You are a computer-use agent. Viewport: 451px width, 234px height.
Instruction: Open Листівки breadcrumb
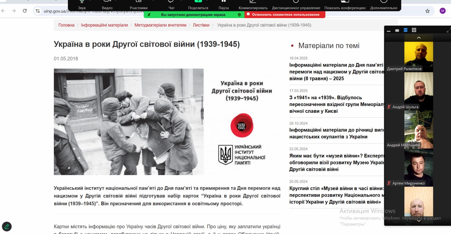click(201, 25)
